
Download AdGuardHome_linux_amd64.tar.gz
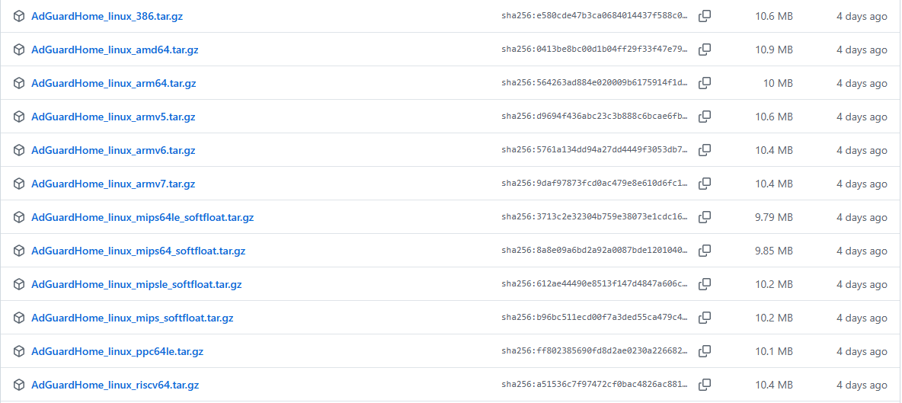click(114, 50)
